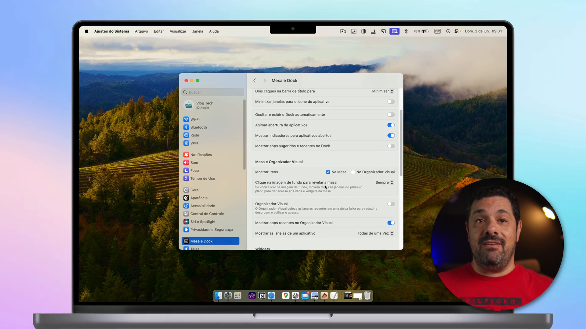The height and width of the screenshot is (329, 586).
Task: Open Privacidade e Segurança settings
Action: 211,229
